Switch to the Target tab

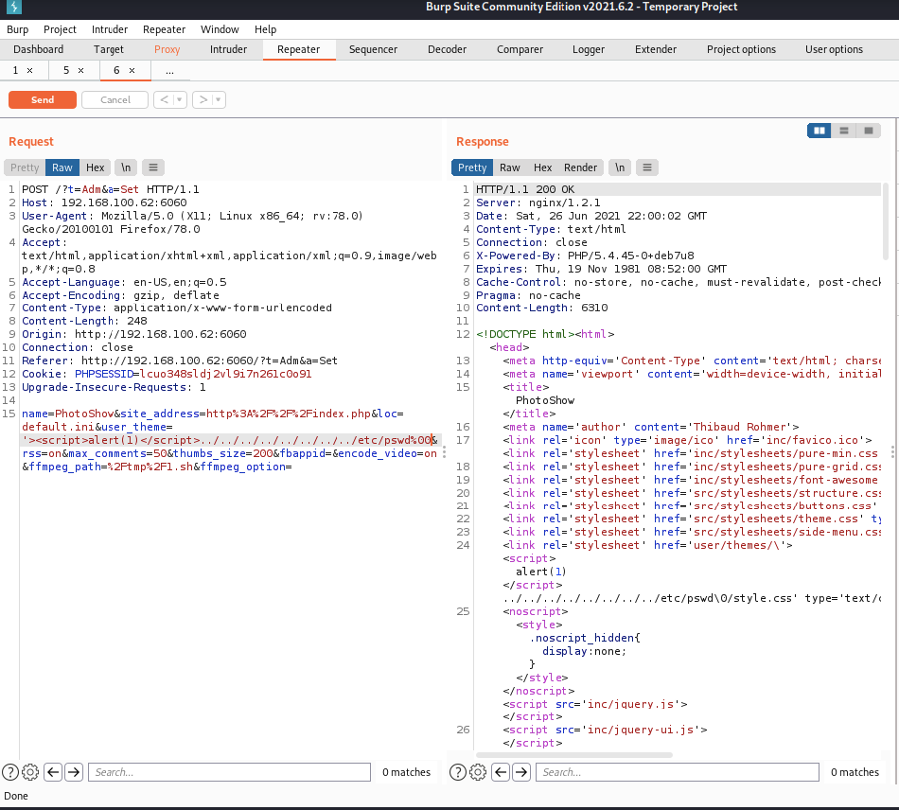pos(109,50)
